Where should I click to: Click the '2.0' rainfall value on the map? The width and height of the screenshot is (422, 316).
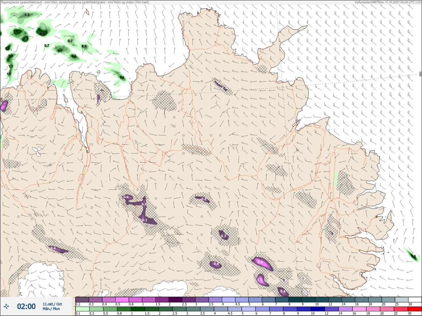click(x=42, y=34)
